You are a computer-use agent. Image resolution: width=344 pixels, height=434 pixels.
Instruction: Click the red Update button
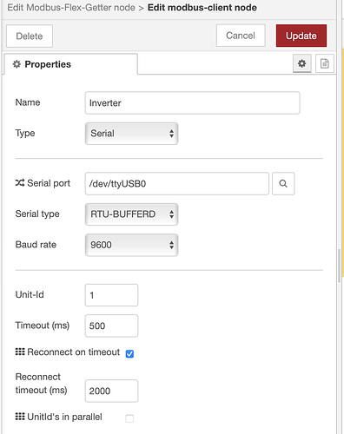pyautogui.click(x=301, y=36)
